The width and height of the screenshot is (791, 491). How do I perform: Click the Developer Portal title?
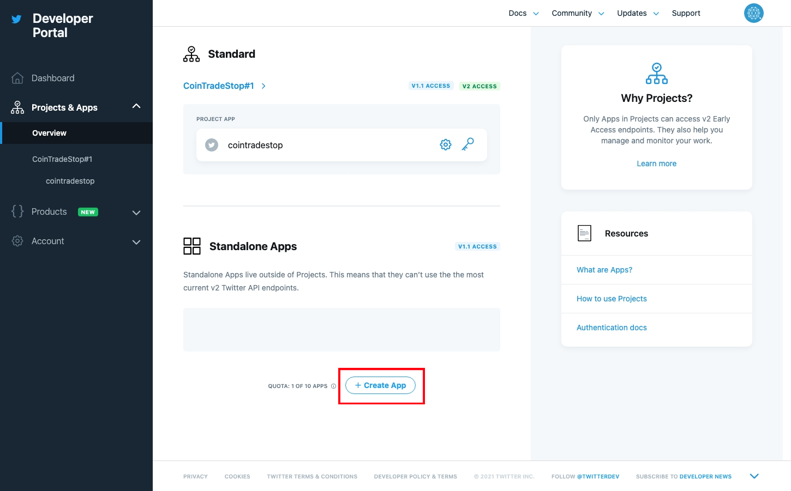(x=63, y=26)
